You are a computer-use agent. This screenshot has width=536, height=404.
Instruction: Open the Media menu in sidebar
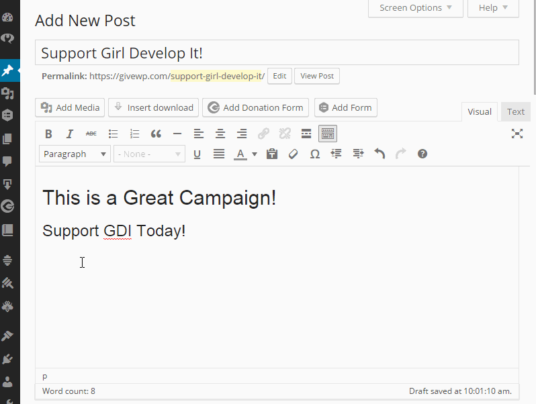click(x=7, y=93)
